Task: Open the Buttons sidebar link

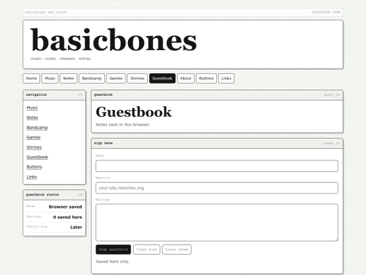Action: click(35, 167)
